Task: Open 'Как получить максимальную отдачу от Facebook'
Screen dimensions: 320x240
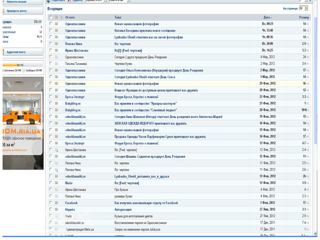Action: point(146,203)
